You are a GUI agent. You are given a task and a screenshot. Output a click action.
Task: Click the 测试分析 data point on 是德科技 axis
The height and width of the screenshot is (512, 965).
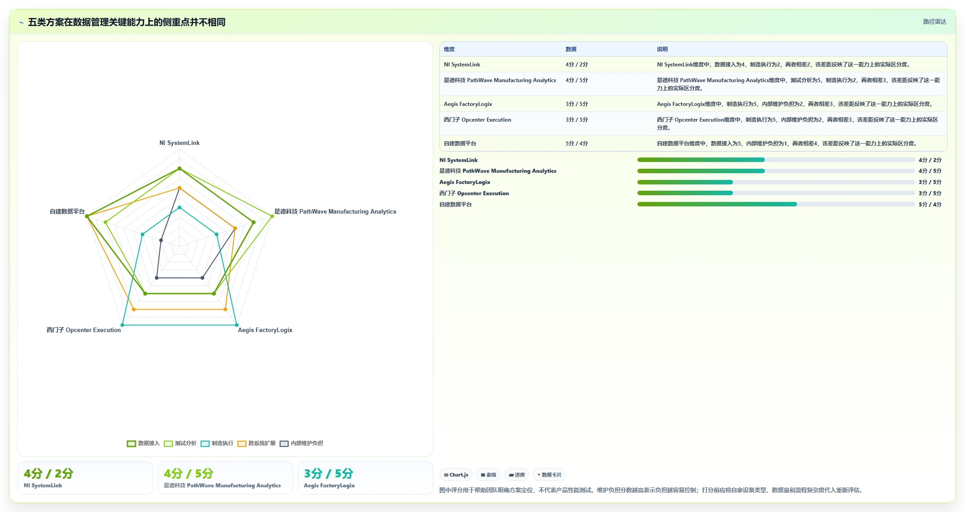(272, 217)
